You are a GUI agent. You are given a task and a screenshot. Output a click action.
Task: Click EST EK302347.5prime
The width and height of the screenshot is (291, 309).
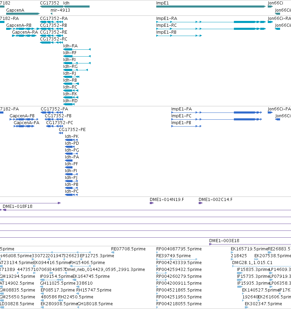(263, 304)
